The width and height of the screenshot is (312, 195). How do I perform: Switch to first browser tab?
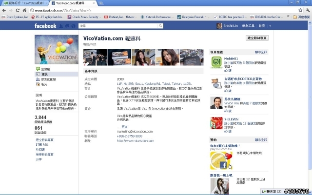(25, 3)
